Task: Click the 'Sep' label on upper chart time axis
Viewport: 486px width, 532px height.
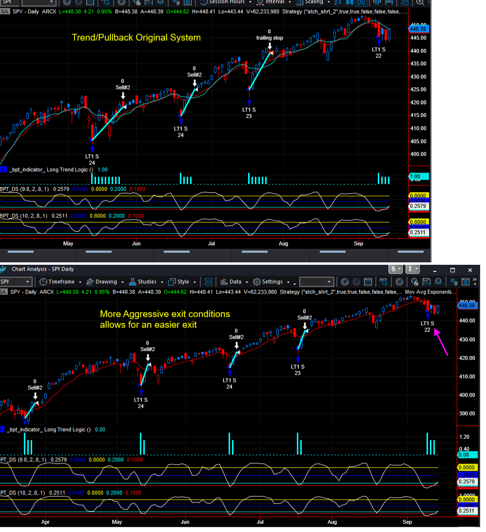Action: coord(359,243)
